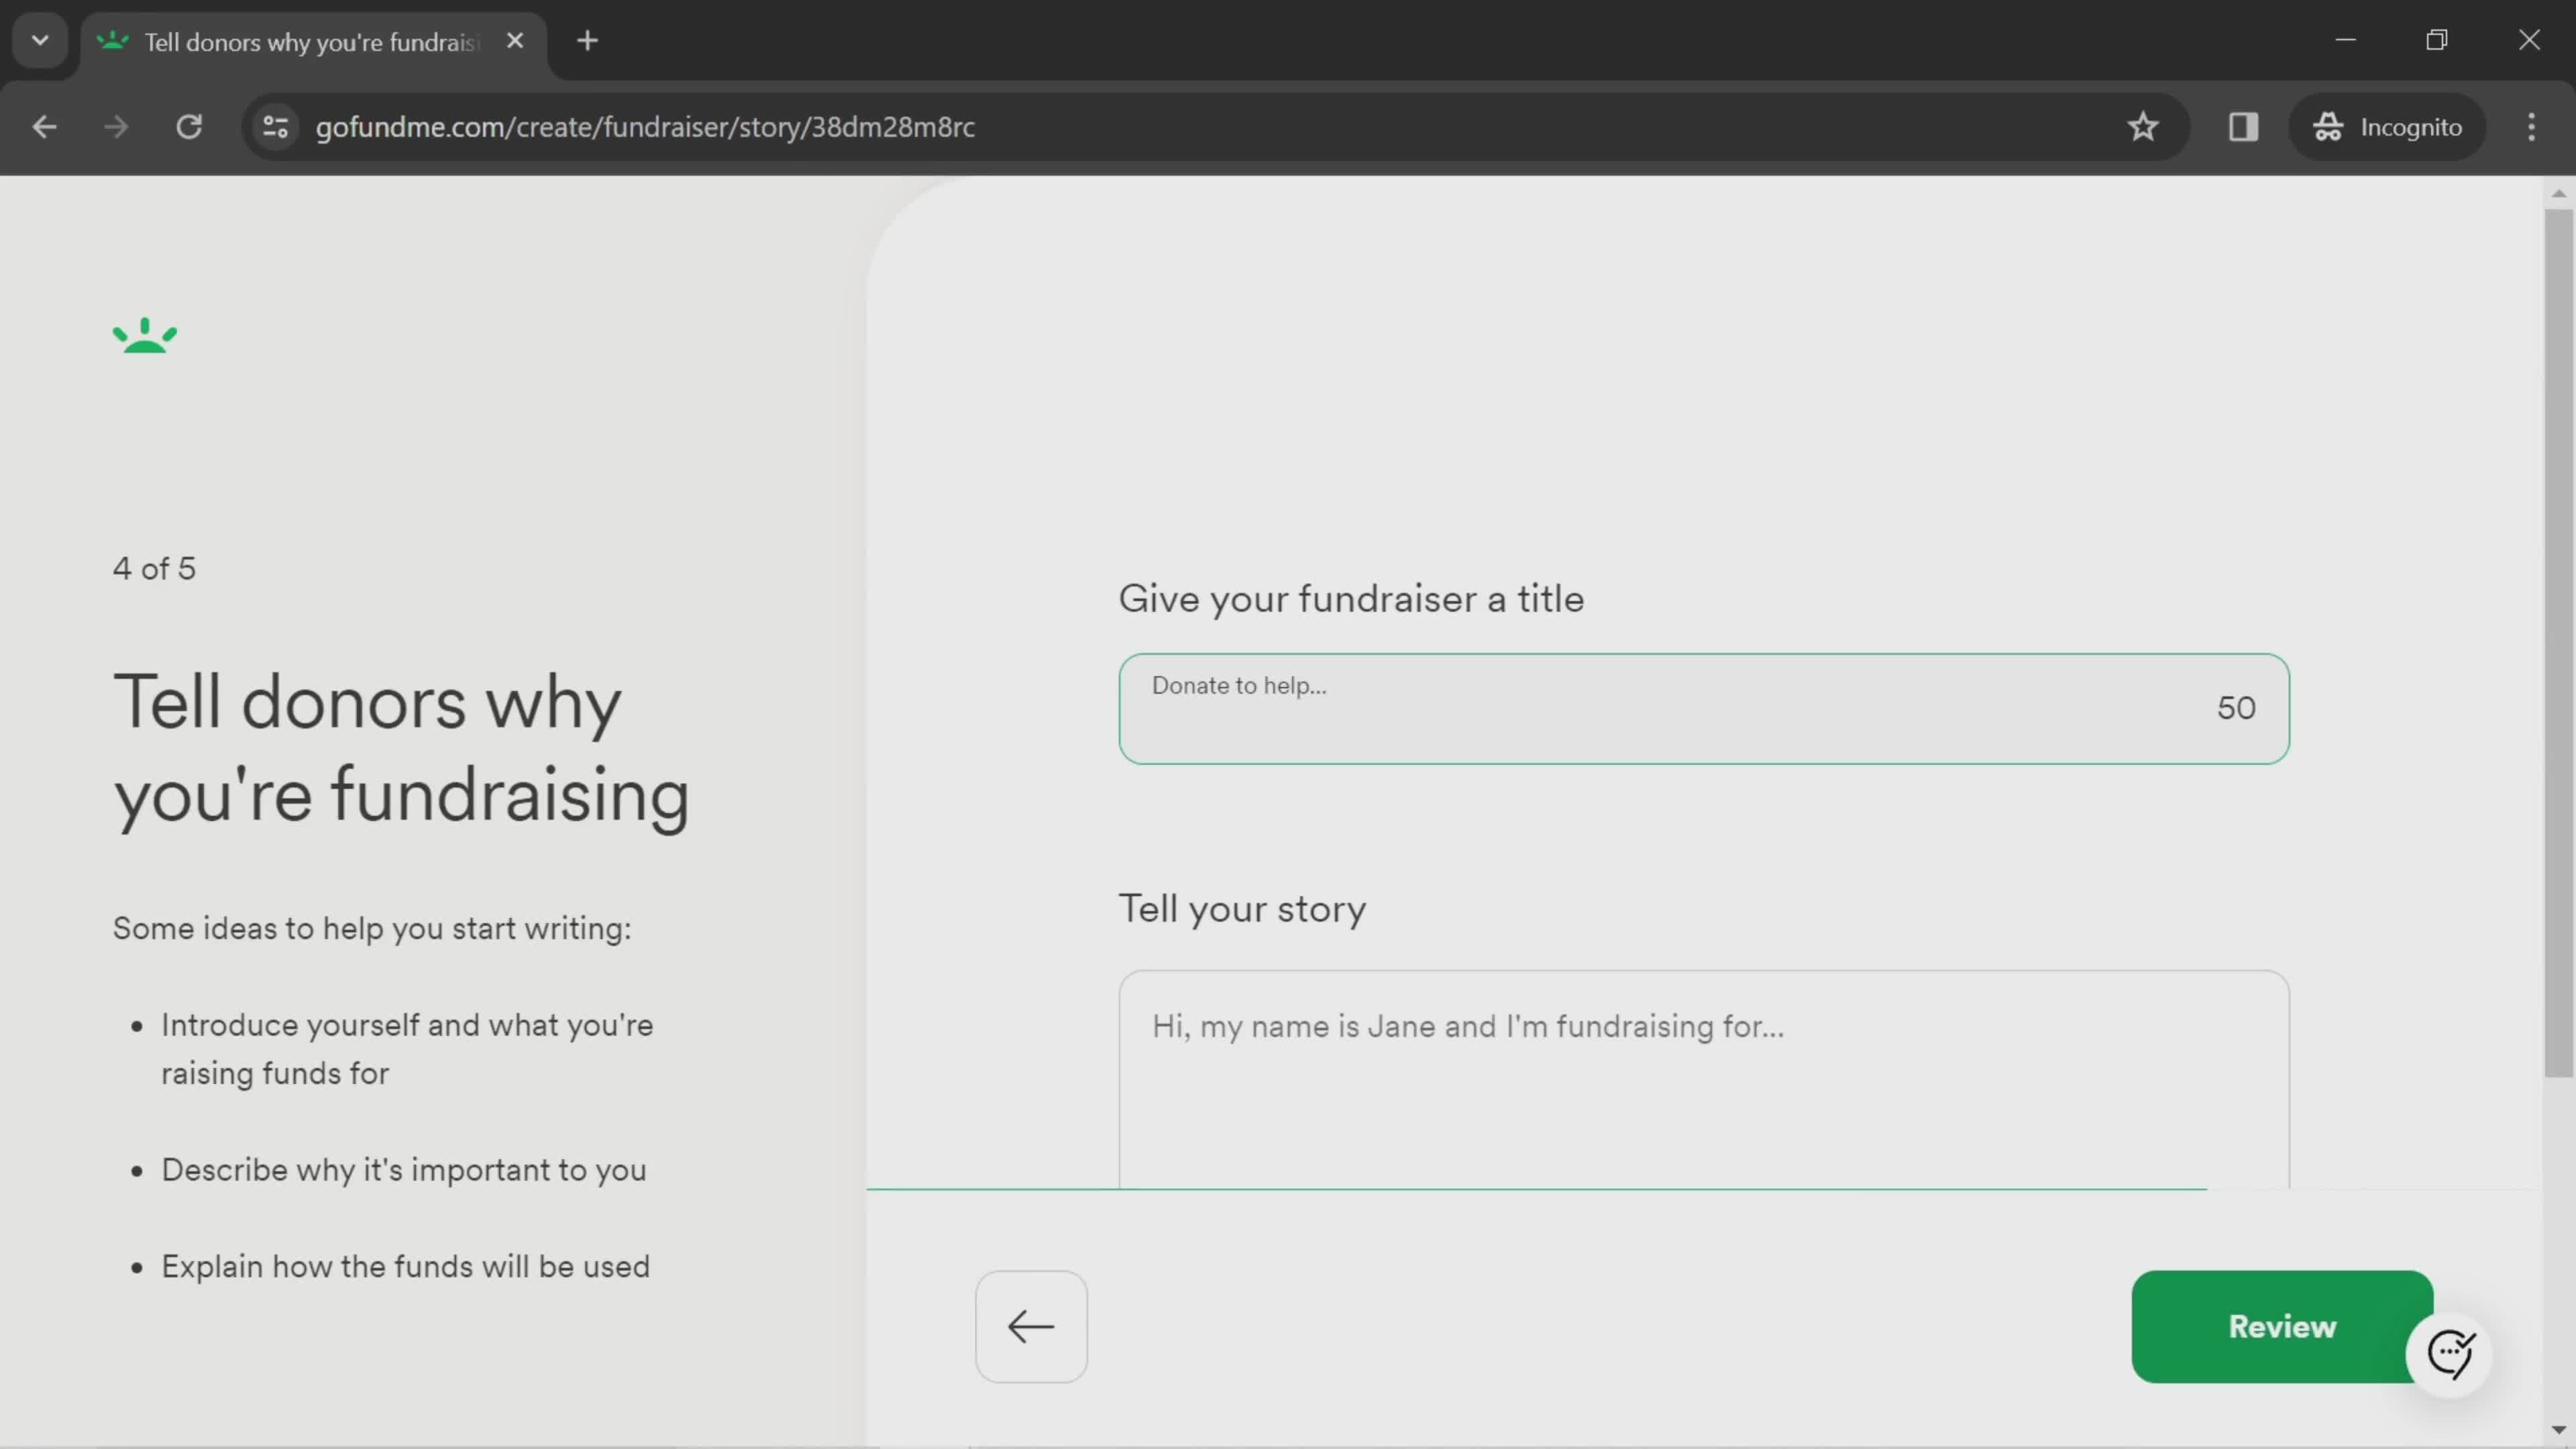
Task: Click the scrollbar up arrow
Action: coord(2558,194)
